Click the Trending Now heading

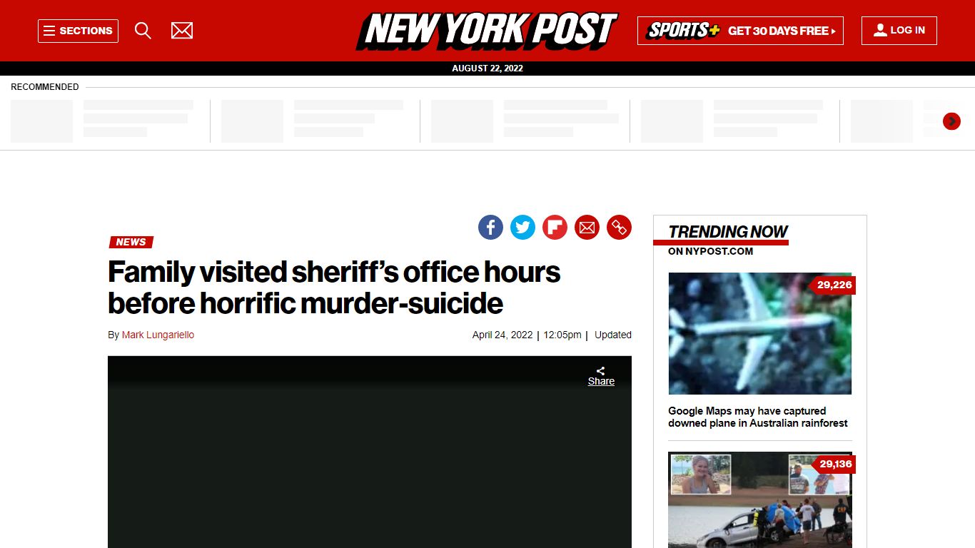click(x=727, y=232)
